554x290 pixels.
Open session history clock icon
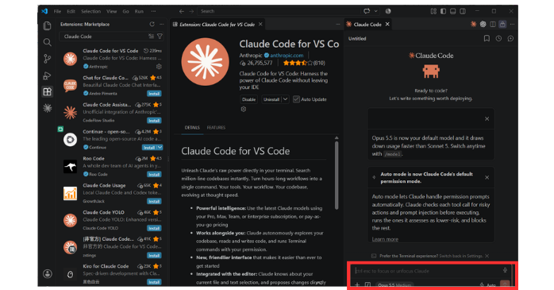(498, 39)
